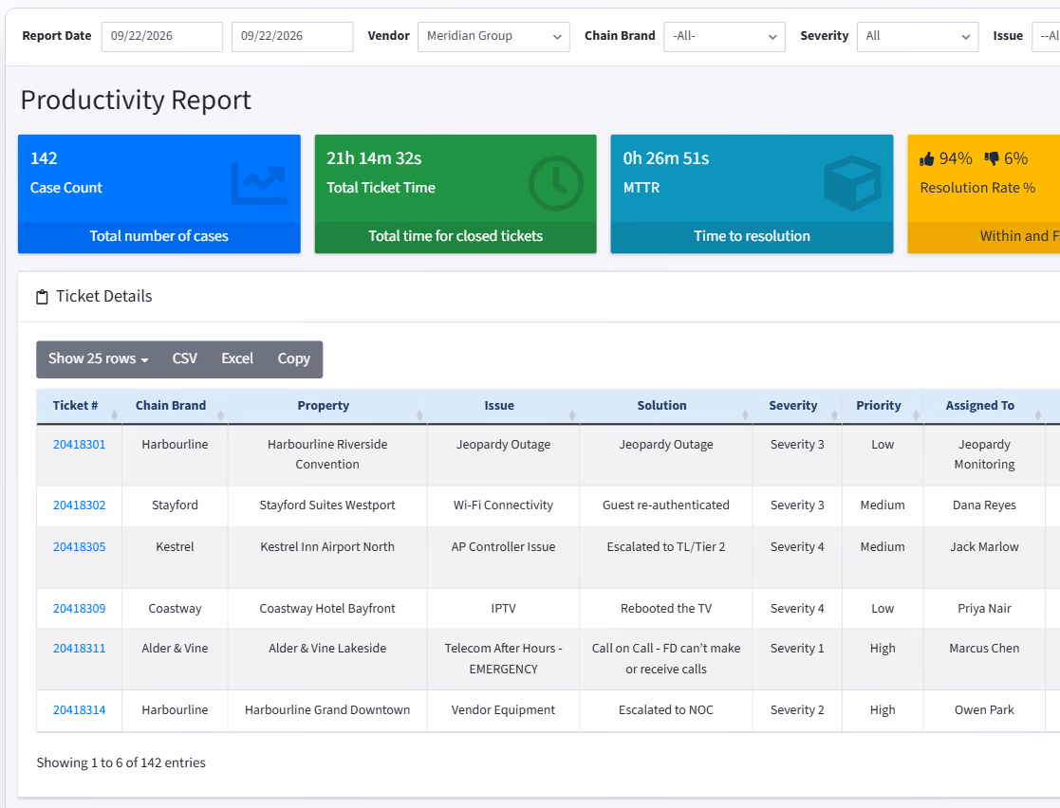Click the Wi-Fi Connectivity issue cell
This screenshot has width=1060, height=808.
pos(503,505)
